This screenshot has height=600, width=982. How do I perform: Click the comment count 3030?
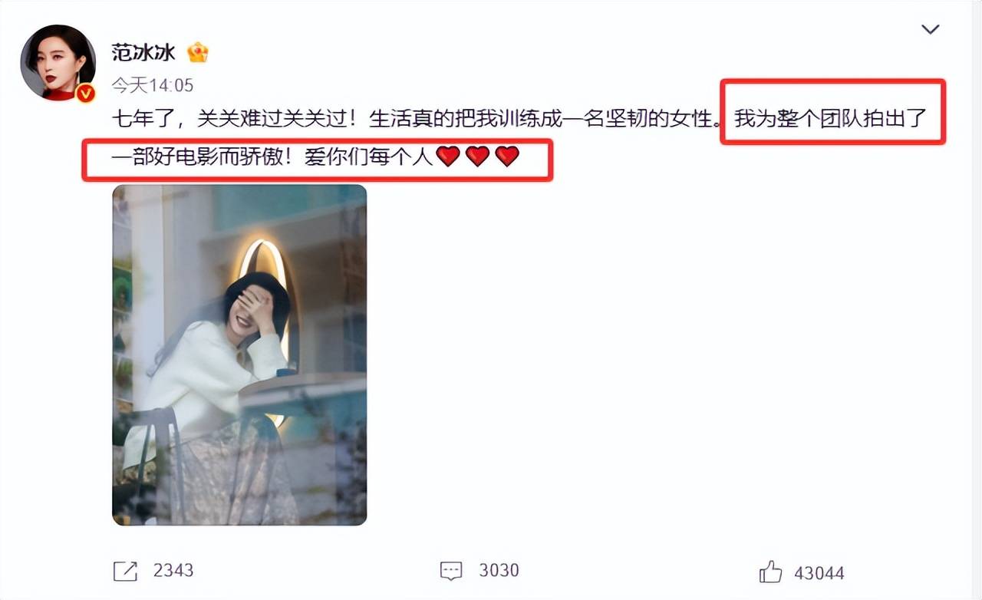point(499,571)
